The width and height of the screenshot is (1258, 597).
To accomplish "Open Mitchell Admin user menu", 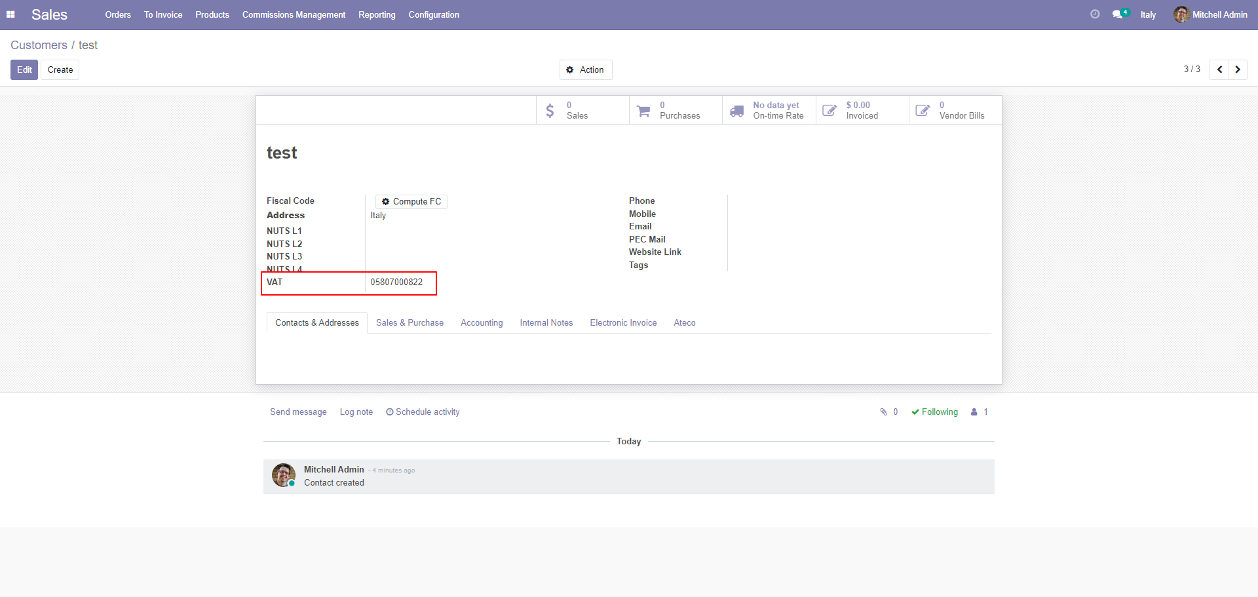I will 1210,14.
